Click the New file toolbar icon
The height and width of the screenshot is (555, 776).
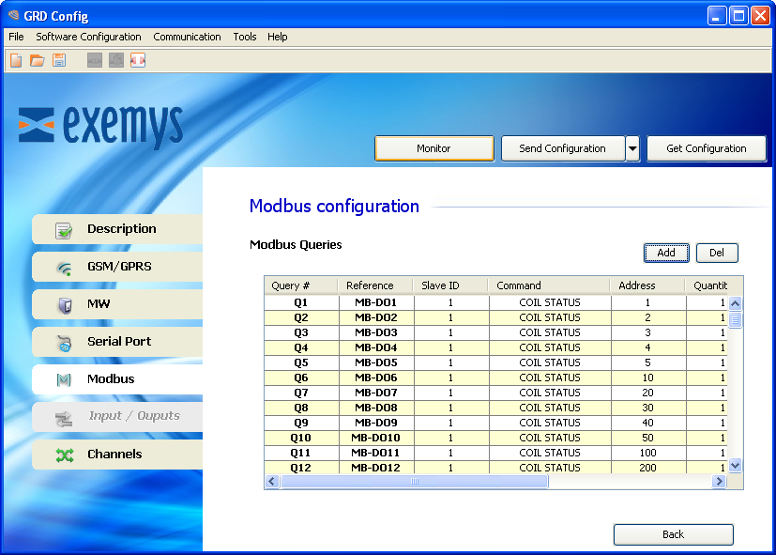pos(16,61)
